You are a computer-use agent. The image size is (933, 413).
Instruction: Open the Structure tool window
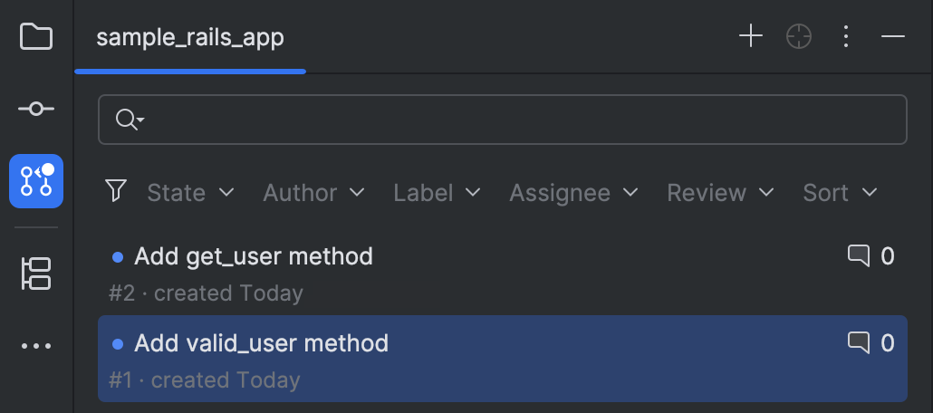[x=36, y=274]
